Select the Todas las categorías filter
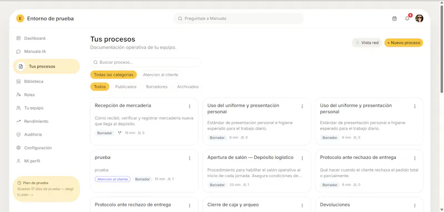The height and width of the screenshot is (212, 444). 114,75
